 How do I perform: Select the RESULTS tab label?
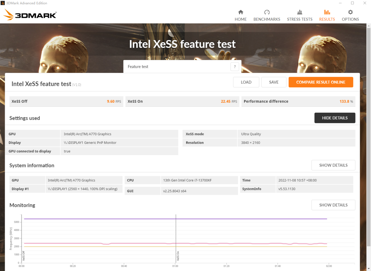[x=327, y=19]
